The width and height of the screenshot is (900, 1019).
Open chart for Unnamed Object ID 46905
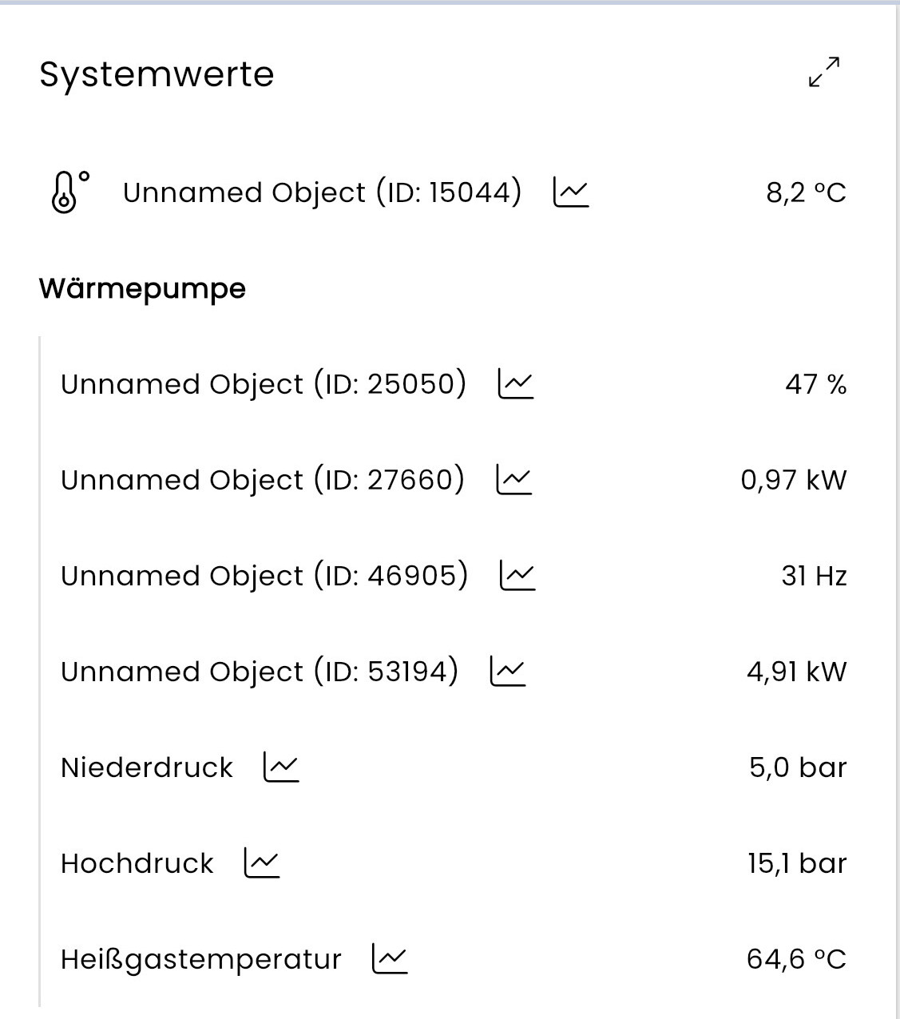click(517, 576)
